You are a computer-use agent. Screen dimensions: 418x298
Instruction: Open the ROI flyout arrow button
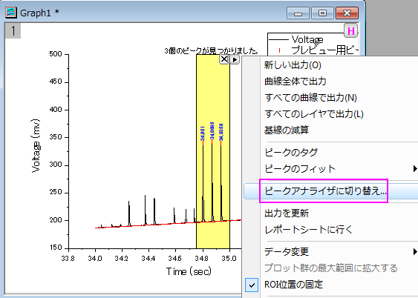(235, 59)
